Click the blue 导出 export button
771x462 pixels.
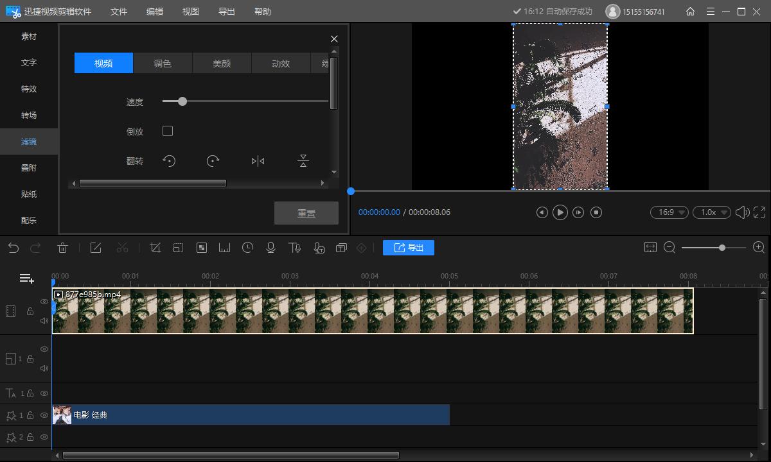tap(409, 248)
